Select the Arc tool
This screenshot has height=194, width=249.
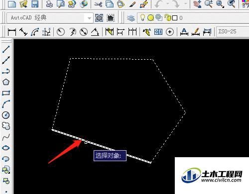[6, 104]
